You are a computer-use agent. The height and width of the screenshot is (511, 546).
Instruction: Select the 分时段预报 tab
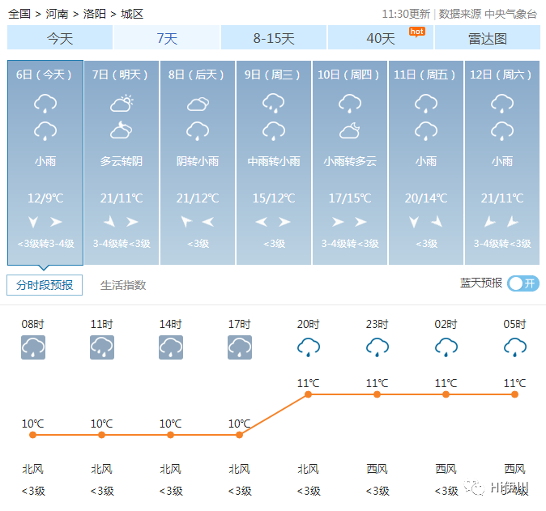pyautogui.click(x=45, y=285)
